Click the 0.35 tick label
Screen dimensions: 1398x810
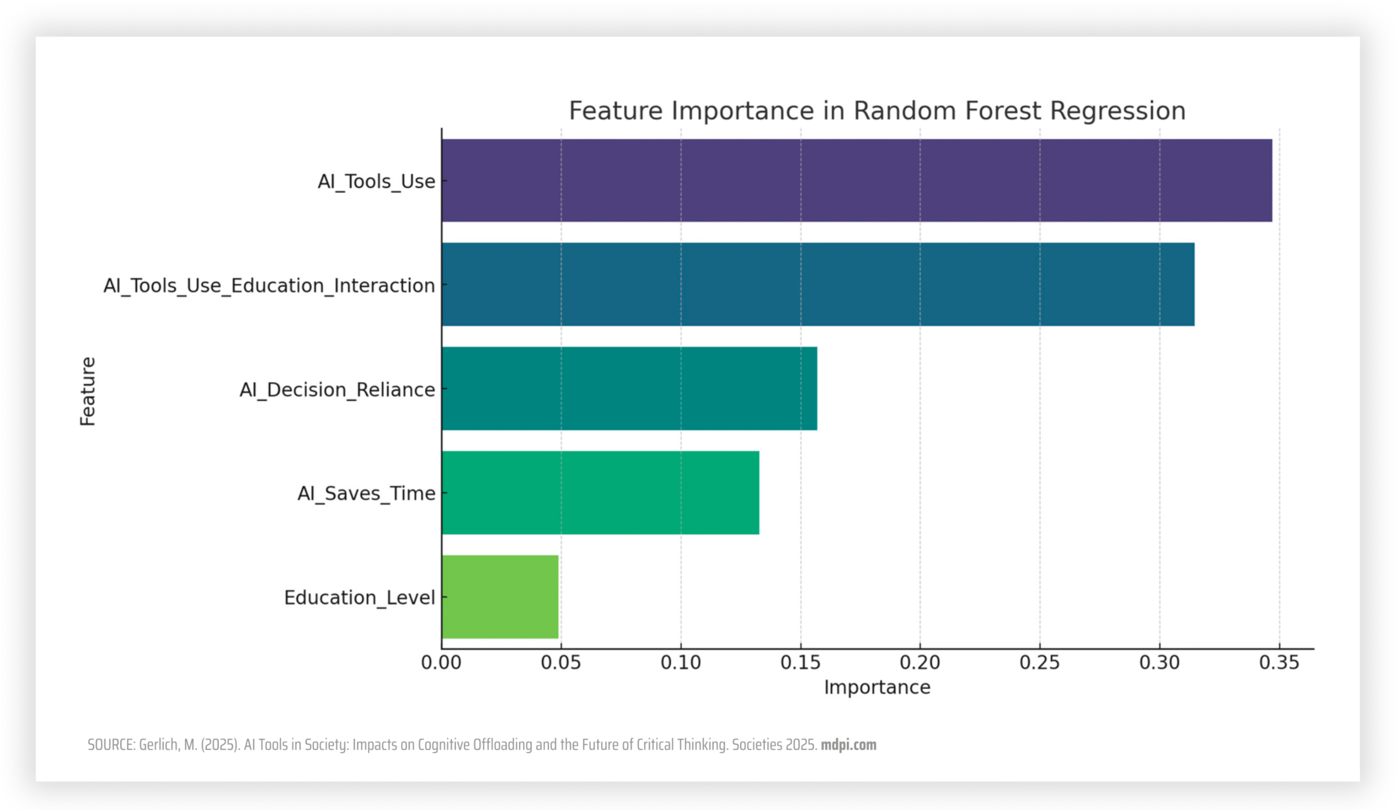1279,663
